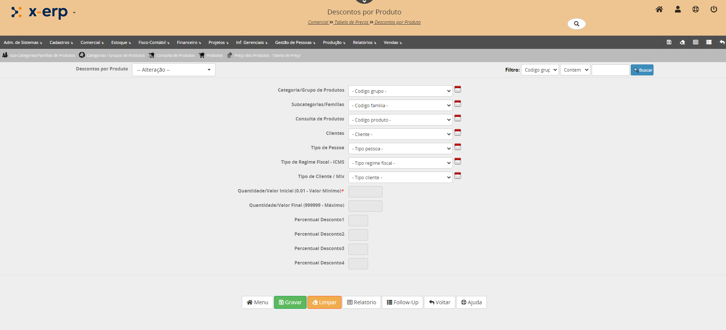This screenshot has height=330, width=726.
Task: Open the Comercial menu
Action: [92, 42]
